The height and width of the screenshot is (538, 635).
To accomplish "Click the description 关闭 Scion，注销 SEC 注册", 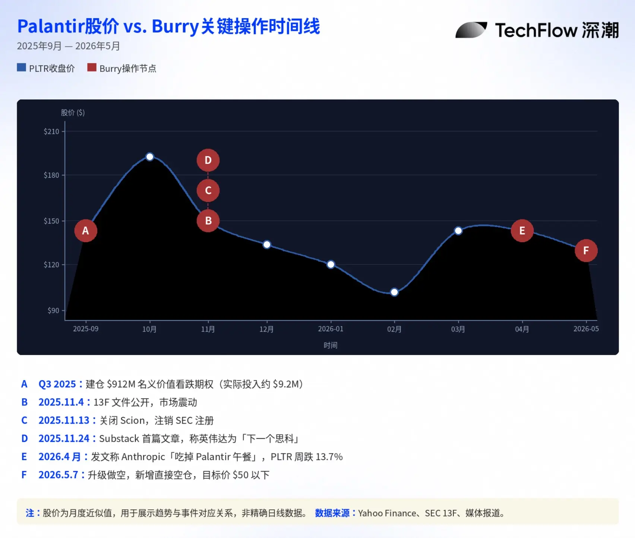I will 157,421.
